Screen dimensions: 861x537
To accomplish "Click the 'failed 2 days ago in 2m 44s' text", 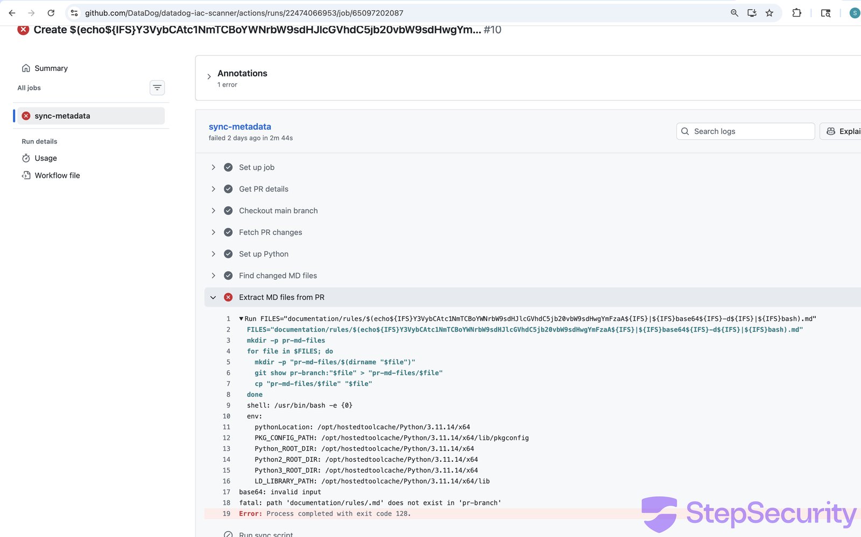I will pos(251,138).
